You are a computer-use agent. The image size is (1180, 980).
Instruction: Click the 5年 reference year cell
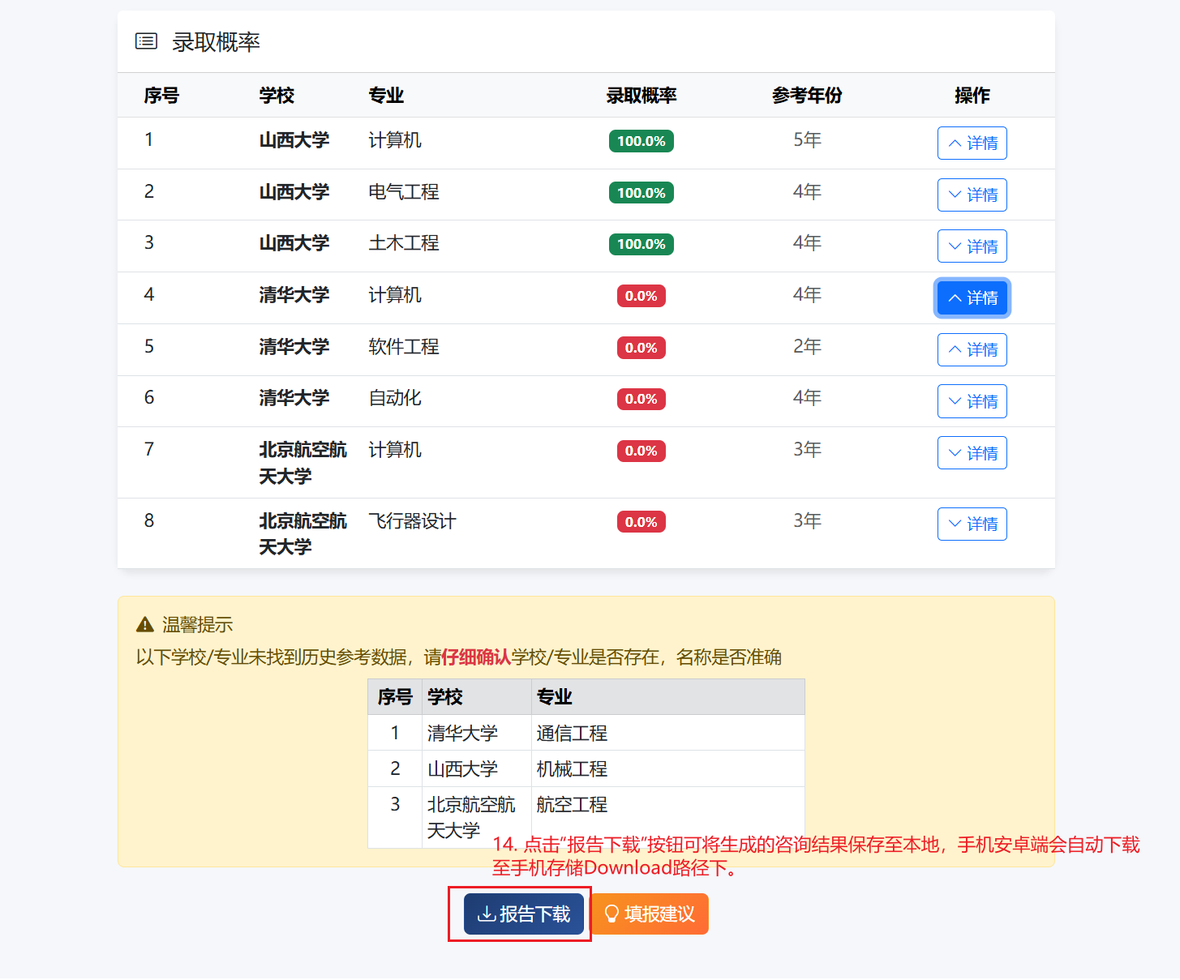point(807,139)
